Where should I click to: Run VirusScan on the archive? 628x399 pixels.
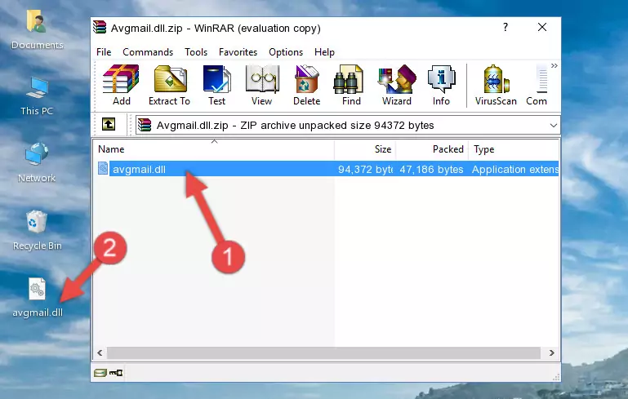pyautogui.click(x=496, y=85)
